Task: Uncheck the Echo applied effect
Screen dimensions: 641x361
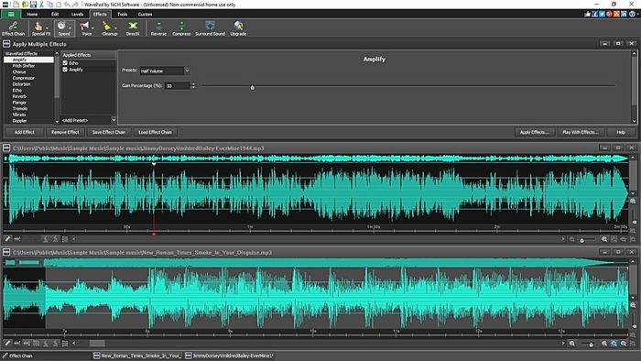Action: tap(65, 63)
